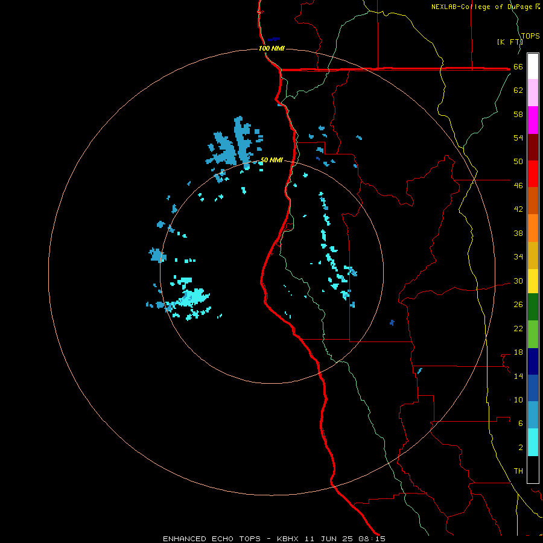Click the legend value '10'
This screenshot has height=543, width=543.
click(x=518, y=400)
